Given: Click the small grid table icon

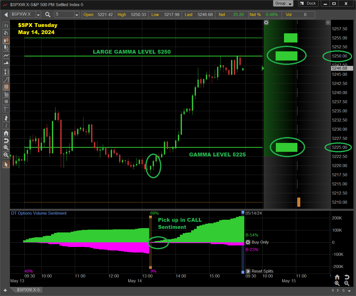Looking at the screenshot, I should pos(6,101).
